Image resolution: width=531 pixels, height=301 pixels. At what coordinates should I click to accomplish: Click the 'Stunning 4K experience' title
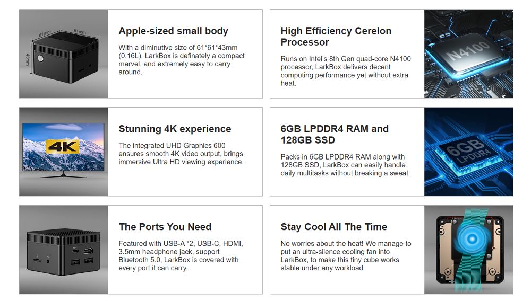click(175, 129)
